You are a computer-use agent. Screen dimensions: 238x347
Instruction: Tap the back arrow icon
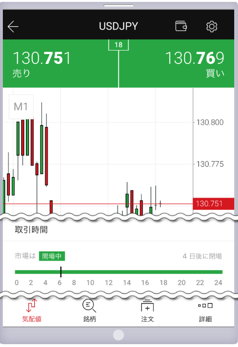pyautogui.click(x=13, y=27)
